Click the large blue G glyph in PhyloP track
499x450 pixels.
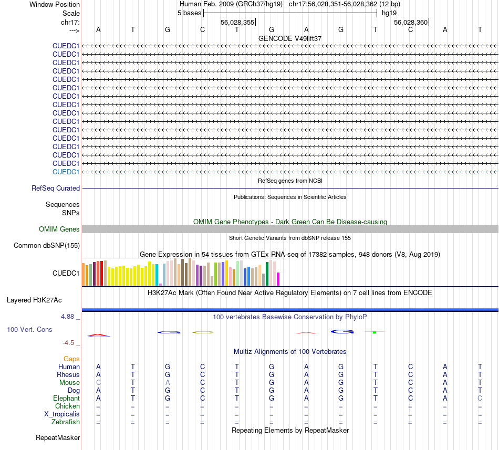(342, 332)
